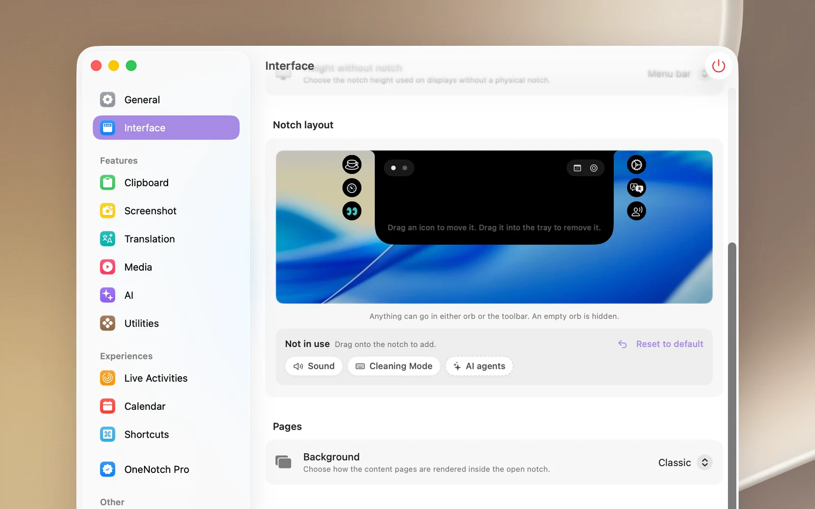Image resolution: width=815 pixels, height=509 pixels.
Task: Open Live Activities settings
Action: click(x=166, y=378)
